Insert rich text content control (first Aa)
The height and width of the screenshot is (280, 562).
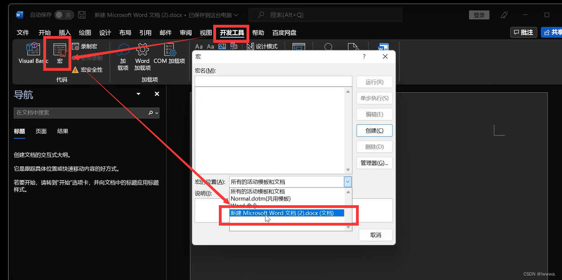click(x=199, y=46)
